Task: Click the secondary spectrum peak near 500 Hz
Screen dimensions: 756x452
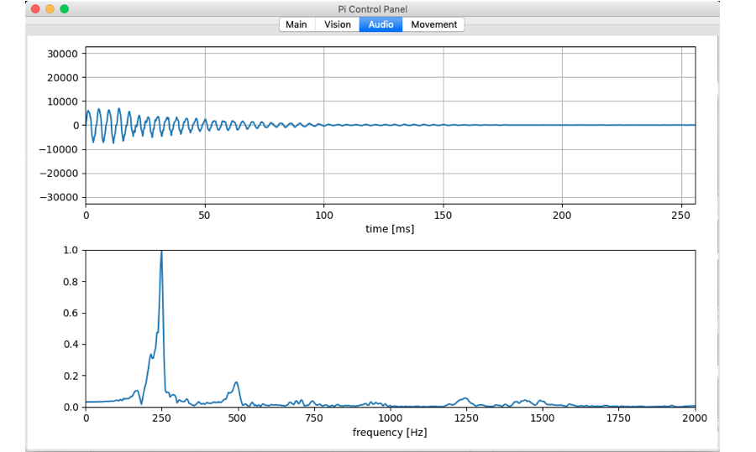Action: click(x=237, y=383)
